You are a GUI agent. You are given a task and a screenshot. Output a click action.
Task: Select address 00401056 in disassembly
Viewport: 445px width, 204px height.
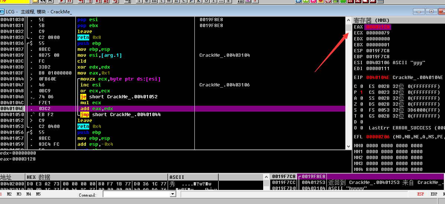click(x=12, y=132)
